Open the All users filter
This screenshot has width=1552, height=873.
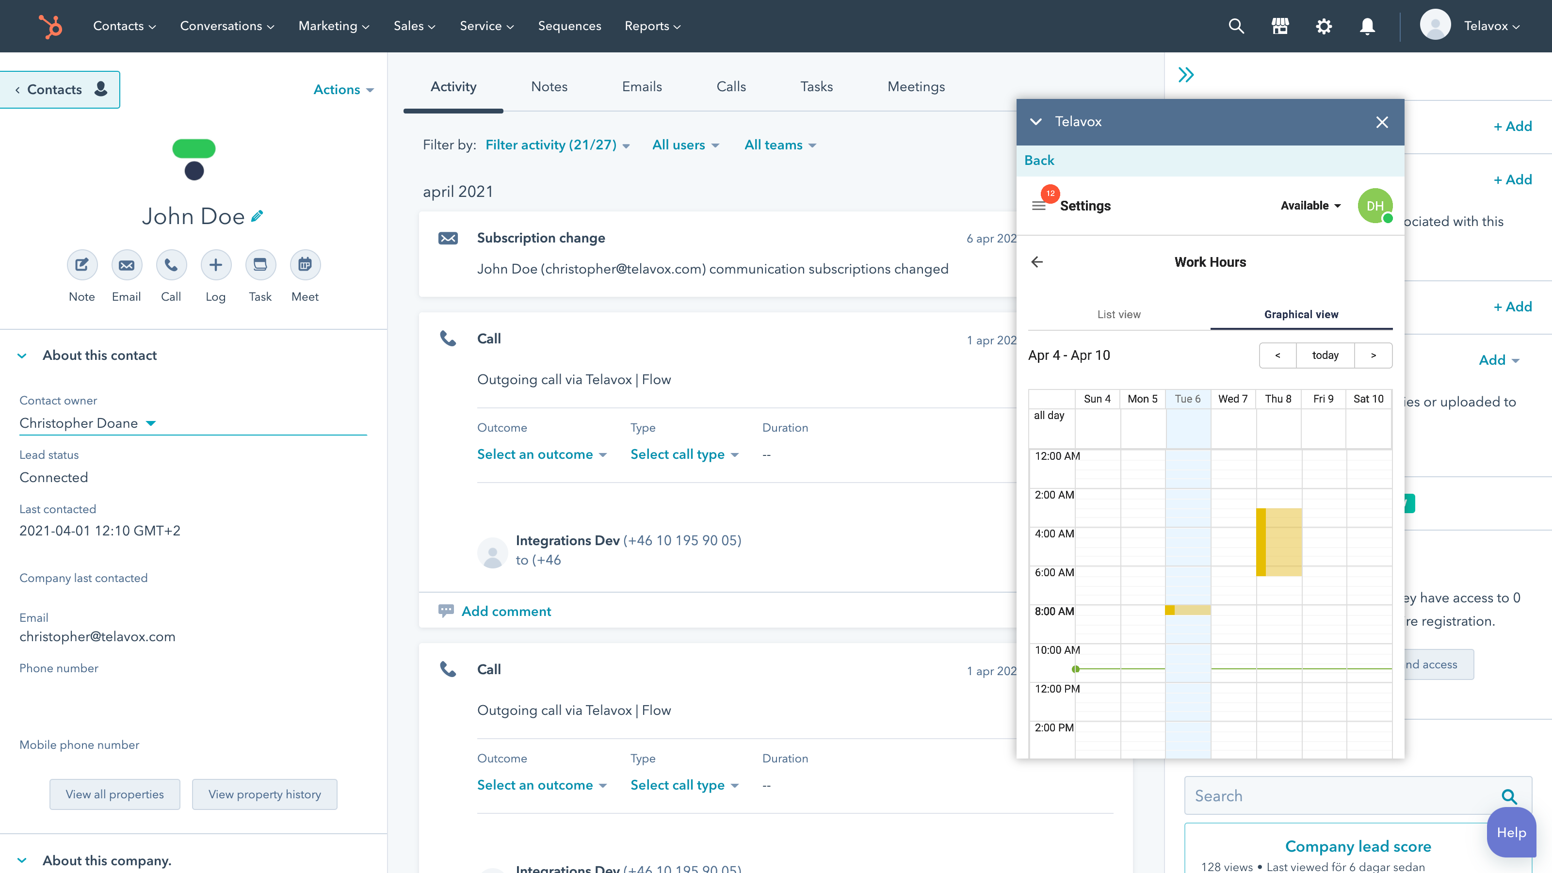[686, 145]
